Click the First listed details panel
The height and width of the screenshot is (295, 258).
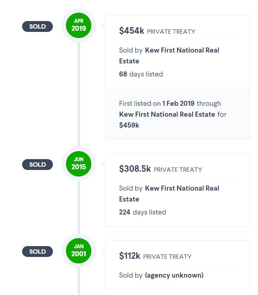[177, 114]
